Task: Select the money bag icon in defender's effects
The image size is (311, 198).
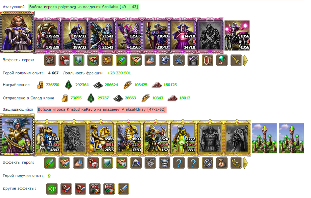Action: [x=221, y=163]
